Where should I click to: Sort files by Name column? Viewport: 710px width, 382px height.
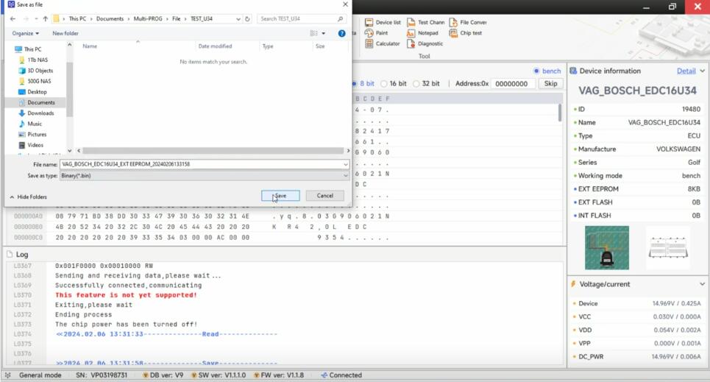(x=90, y=46)
